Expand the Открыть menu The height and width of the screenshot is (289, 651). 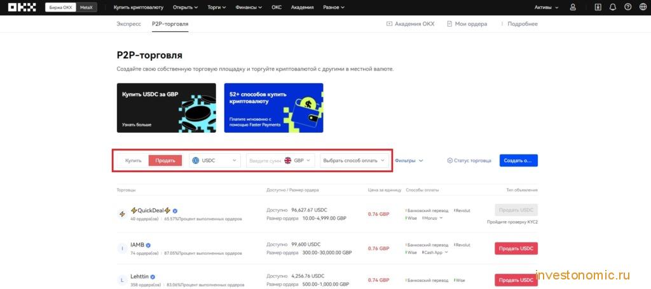coord(186,8)
